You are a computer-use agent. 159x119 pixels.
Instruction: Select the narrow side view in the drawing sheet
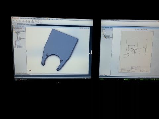[146, 47]
